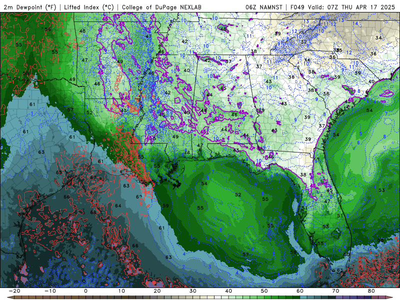This screenshot has width=400, height=300.
Task: Click the dewpoint value 34 on the map
Action: point(378,38)
